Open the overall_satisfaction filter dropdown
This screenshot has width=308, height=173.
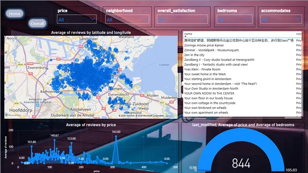point(182,19)
